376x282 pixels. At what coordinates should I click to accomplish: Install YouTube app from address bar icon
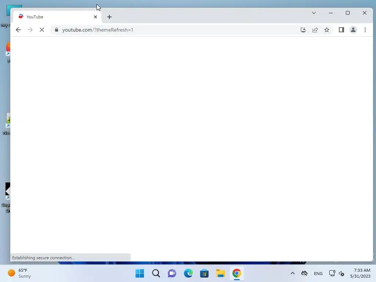(303, 30)
